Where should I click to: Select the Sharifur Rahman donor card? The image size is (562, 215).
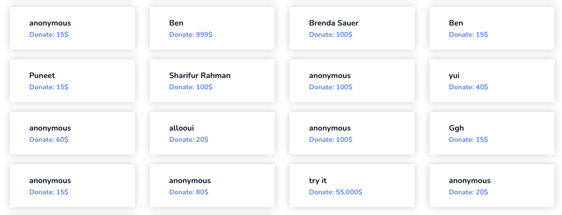[x=212, y=81]
